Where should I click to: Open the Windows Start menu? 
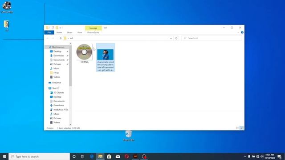click(4, 156)
